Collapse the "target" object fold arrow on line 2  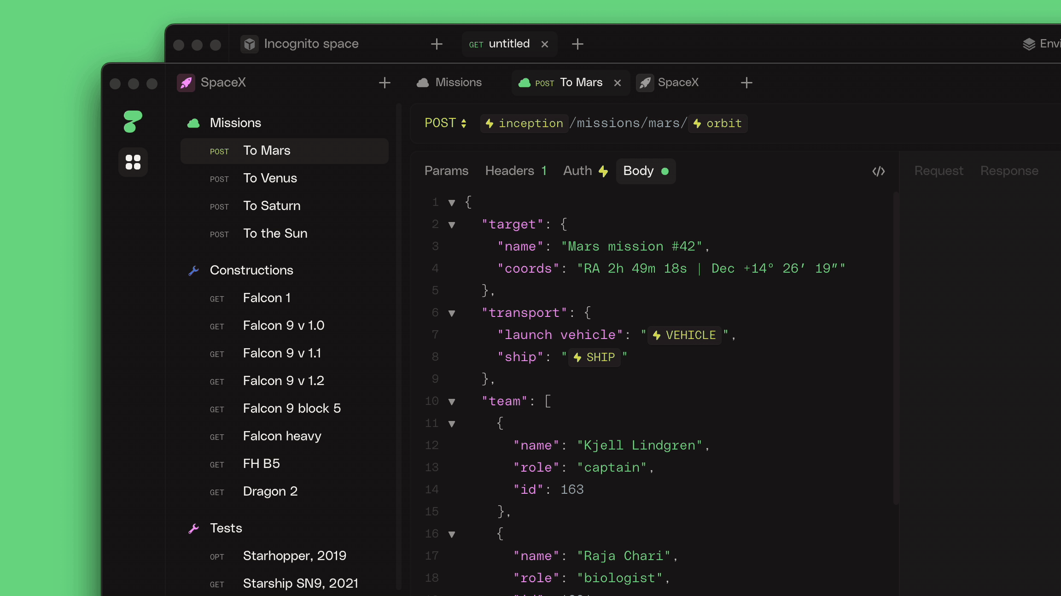(452, 225)
